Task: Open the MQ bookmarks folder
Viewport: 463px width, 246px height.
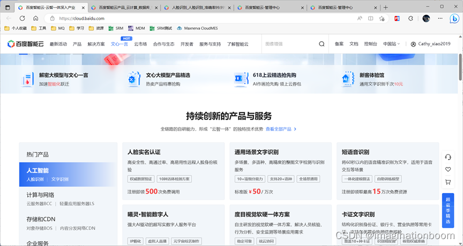Action: coord(58,28)
